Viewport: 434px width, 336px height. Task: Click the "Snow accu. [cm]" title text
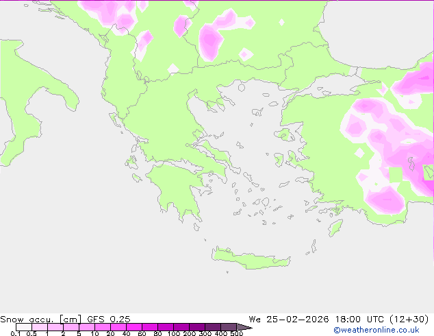(x=41, y=320)
